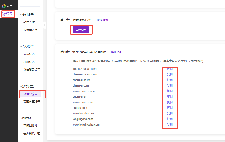
Task: Click the 设置 gear icon
Action: pyautogui.click(x=4, y=14)
